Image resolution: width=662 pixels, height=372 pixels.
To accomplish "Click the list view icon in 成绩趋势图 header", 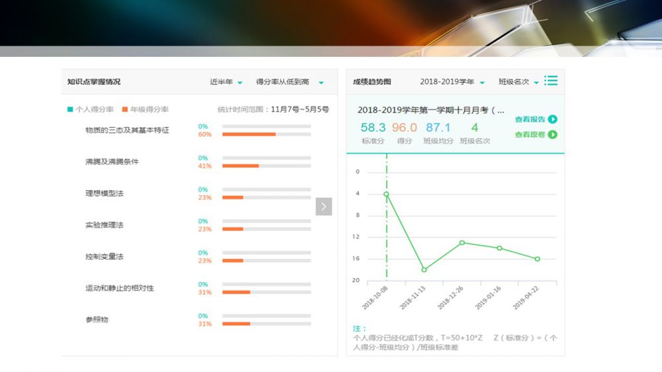I will [x=551, y=81].
